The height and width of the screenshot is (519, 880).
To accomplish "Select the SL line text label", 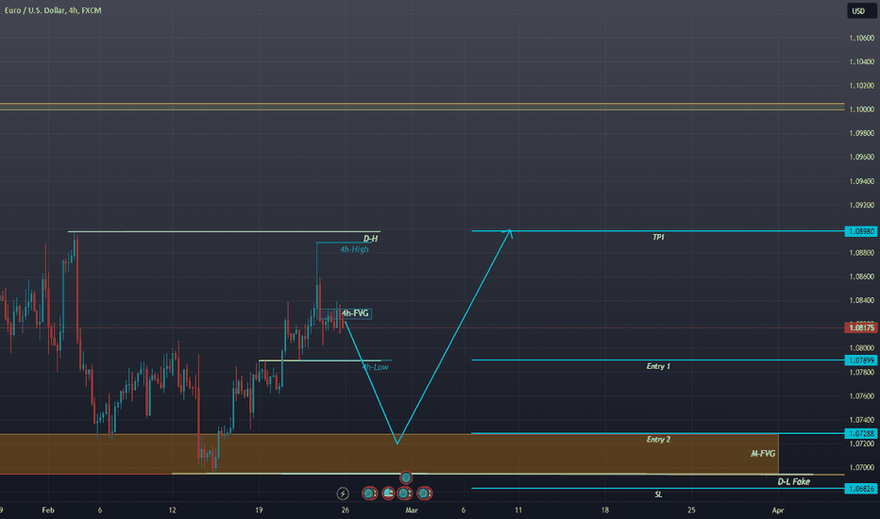I will pyautogui.click(x=658, y=494).
